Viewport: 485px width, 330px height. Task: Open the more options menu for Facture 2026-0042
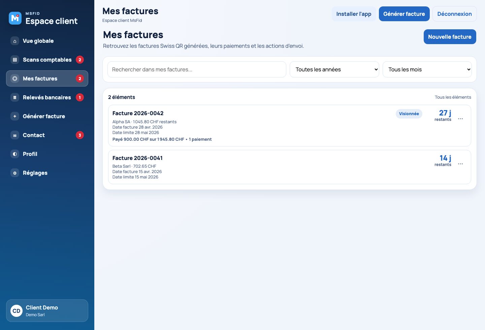[x=460, y=119]
